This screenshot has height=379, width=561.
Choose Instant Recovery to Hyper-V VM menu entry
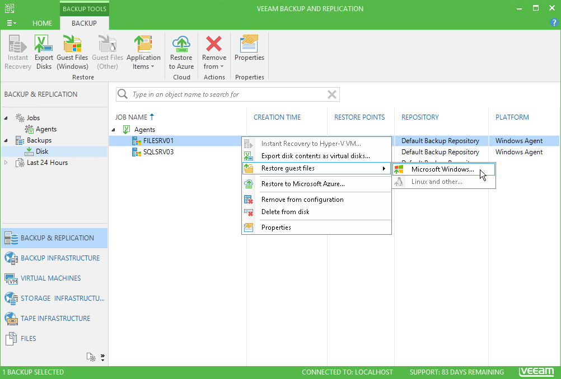pyautogui.click(x=317, y=144)
